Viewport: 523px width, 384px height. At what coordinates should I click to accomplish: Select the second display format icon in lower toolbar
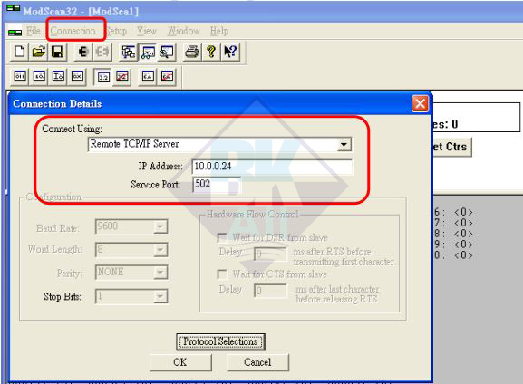coord(39,76)
